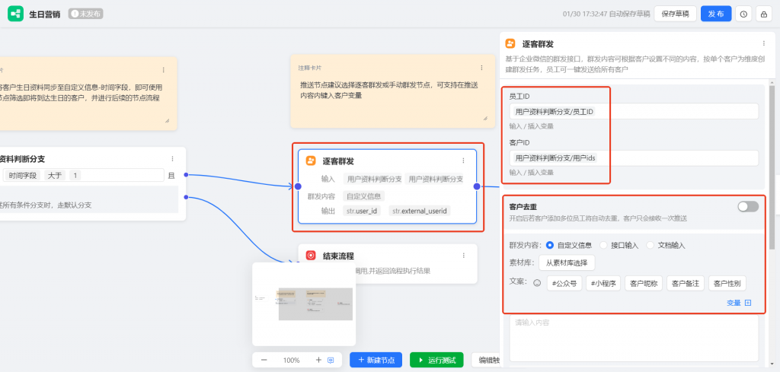
Task: Click the 结束流程 node title
Action: [338, 256]
